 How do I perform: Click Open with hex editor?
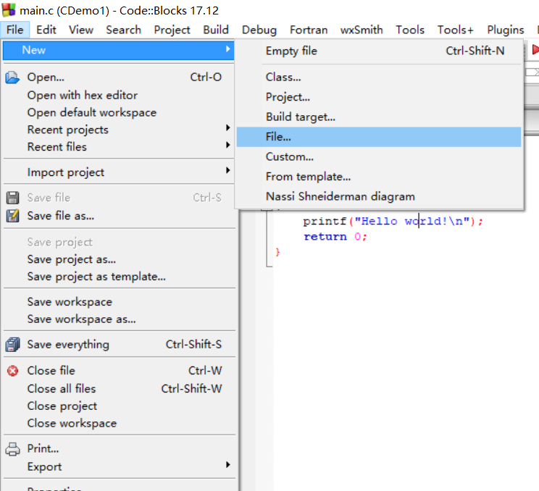118,95
